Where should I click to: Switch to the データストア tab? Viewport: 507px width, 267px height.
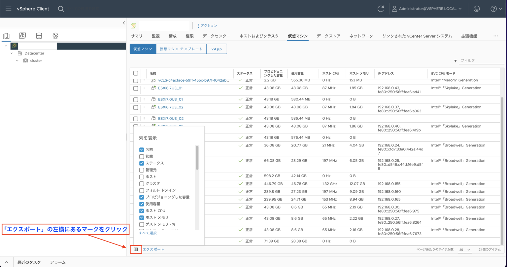[328, 36]
